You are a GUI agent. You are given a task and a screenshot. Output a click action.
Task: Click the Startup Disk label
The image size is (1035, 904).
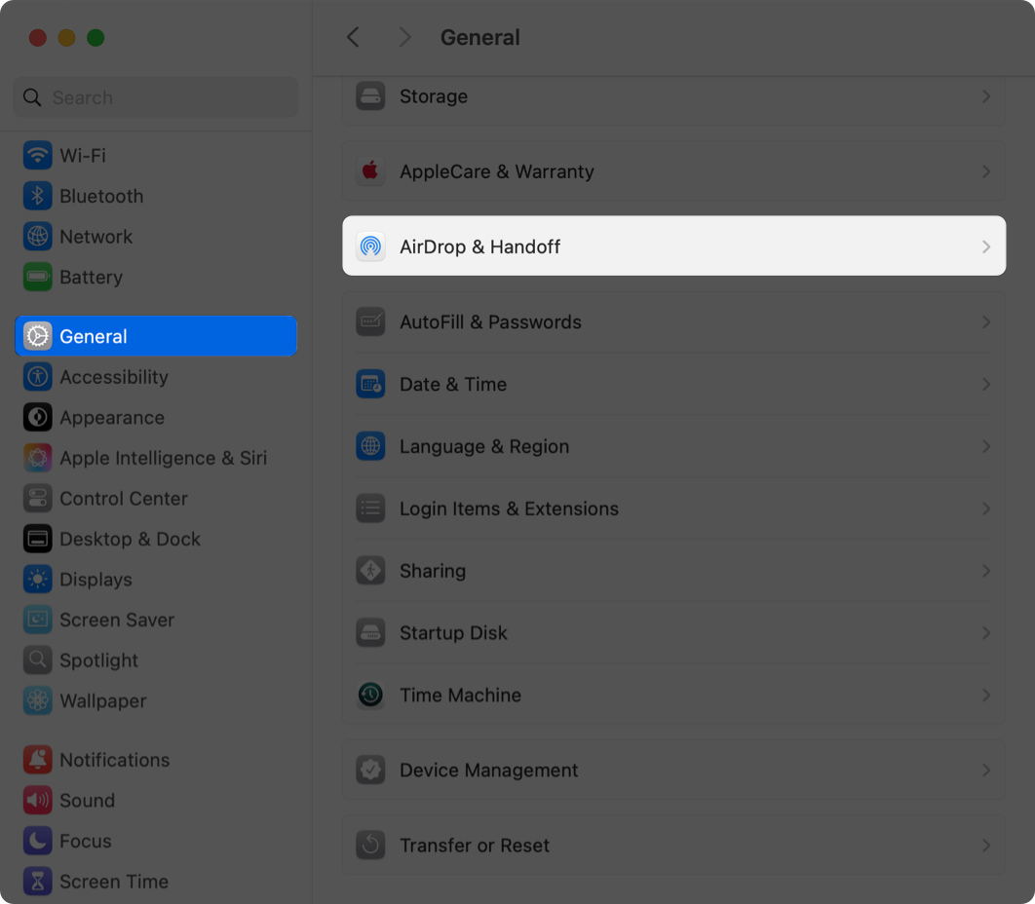453,633
